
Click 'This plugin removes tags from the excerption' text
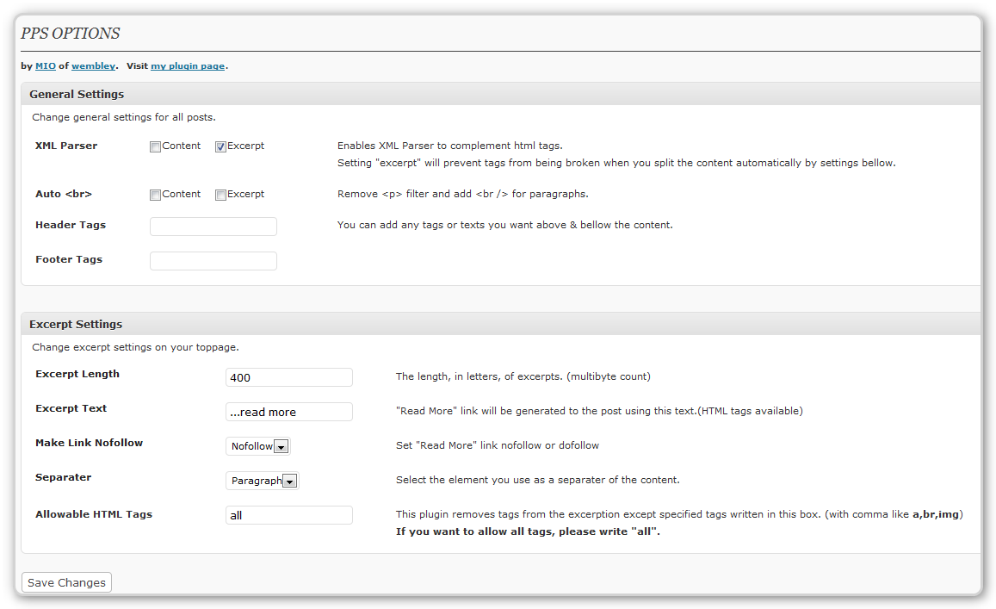679,514
